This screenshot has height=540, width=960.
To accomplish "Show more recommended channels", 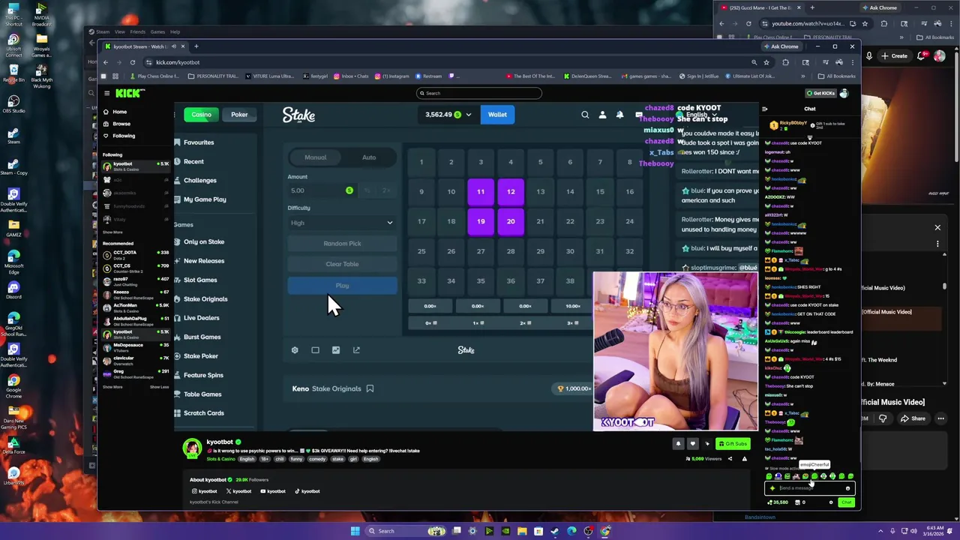I will click(112, 387).
